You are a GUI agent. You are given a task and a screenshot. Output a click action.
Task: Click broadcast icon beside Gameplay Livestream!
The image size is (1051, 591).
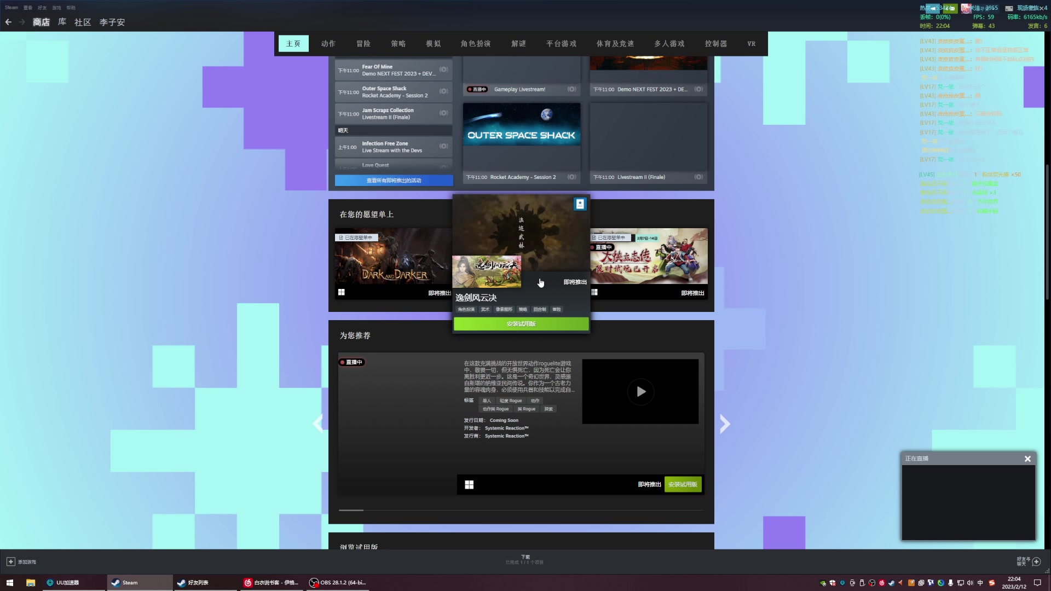(x=571, y=89)
